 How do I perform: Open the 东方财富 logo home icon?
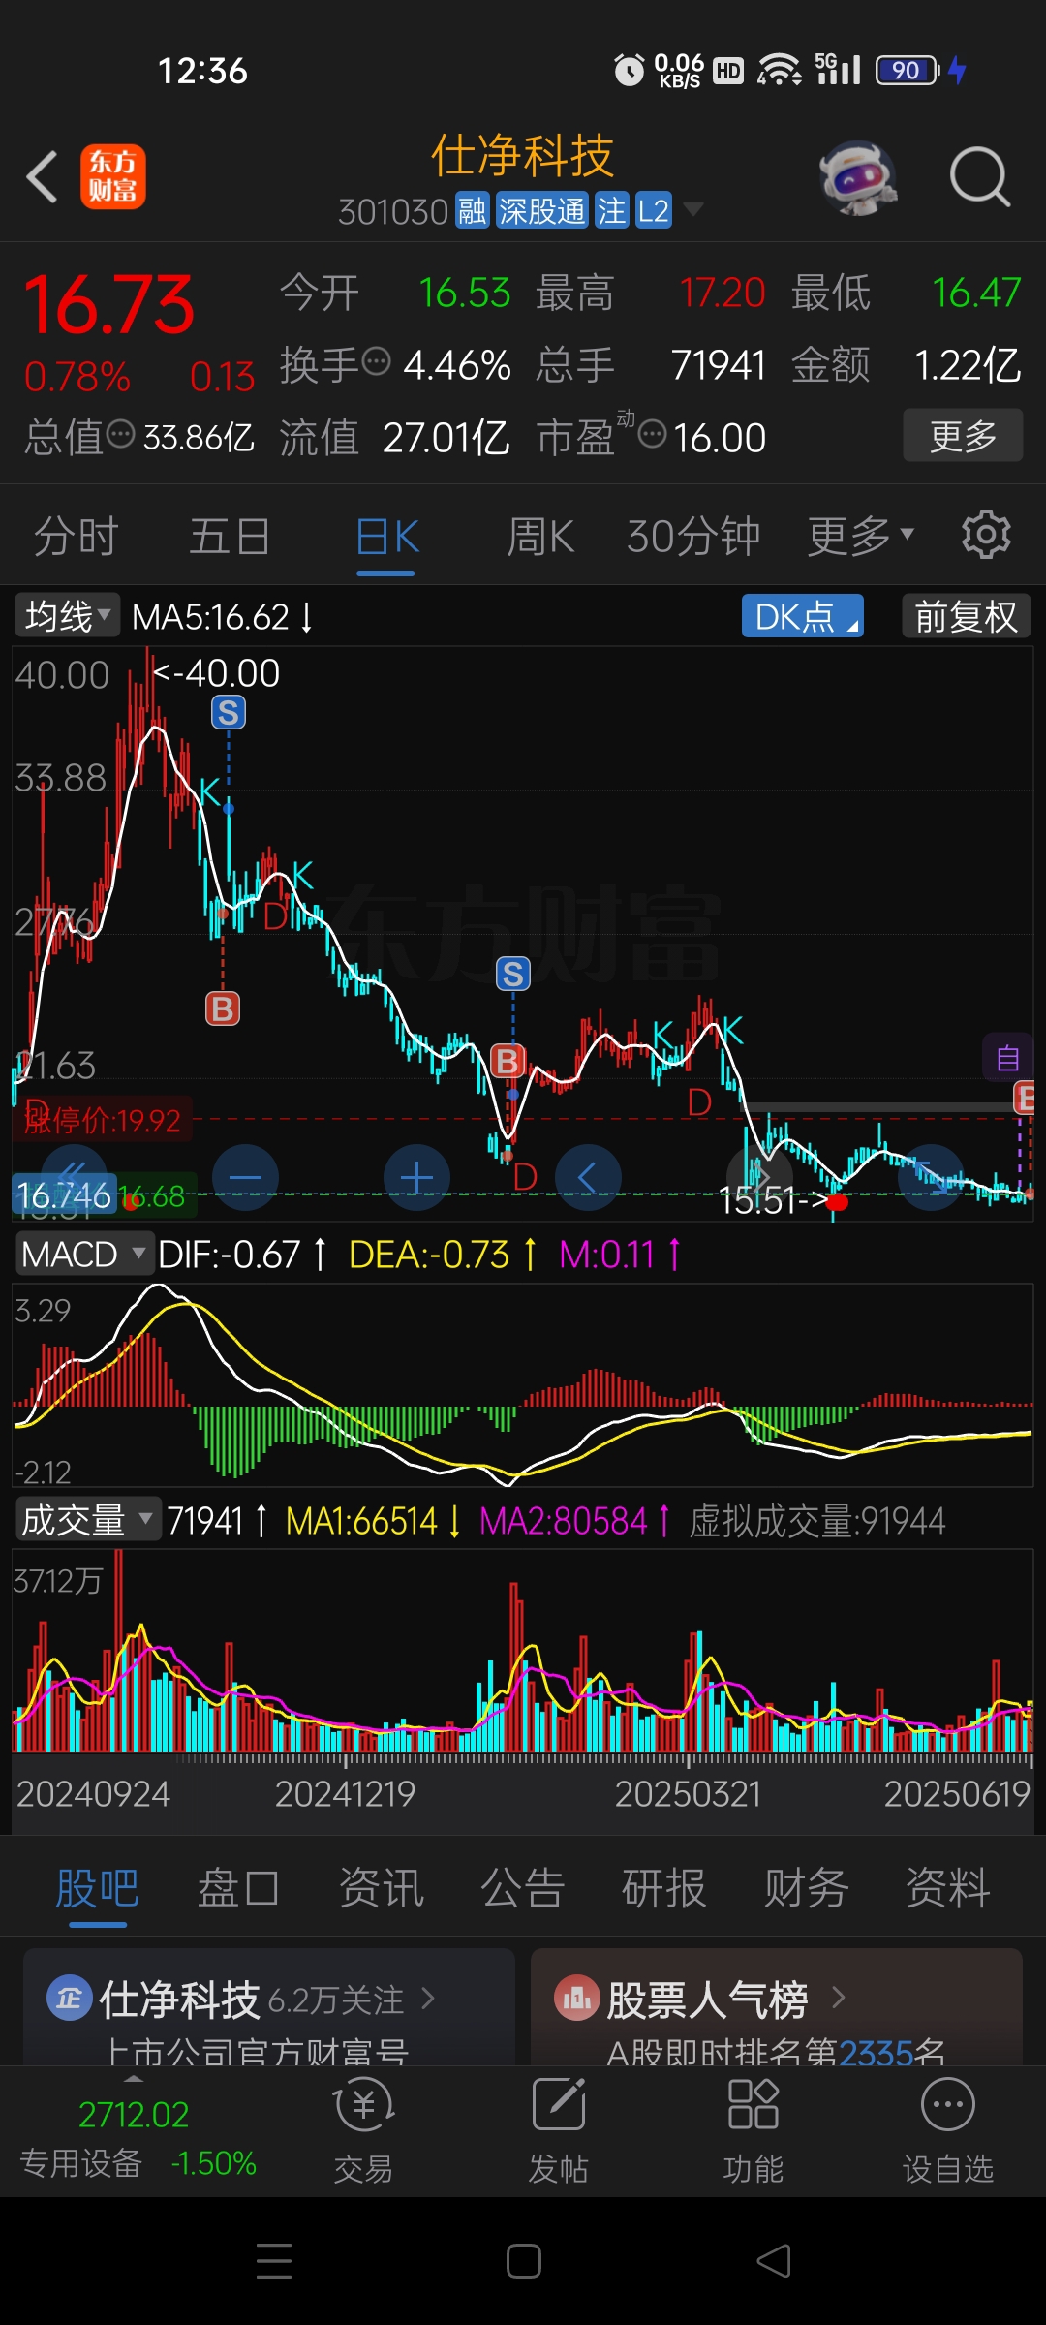tap(113, 177)
